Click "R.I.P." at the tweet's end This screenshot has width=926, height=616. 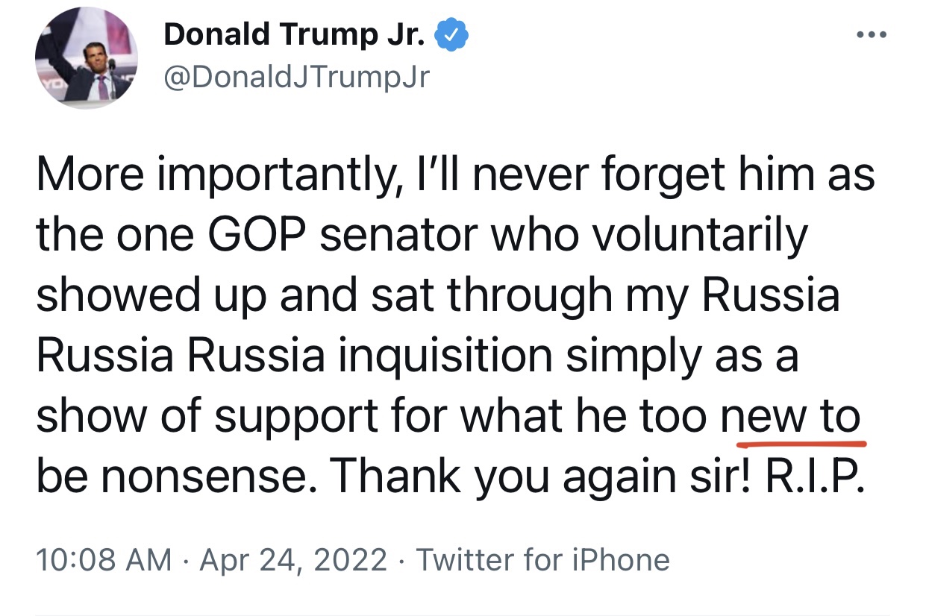pos(817,477)
